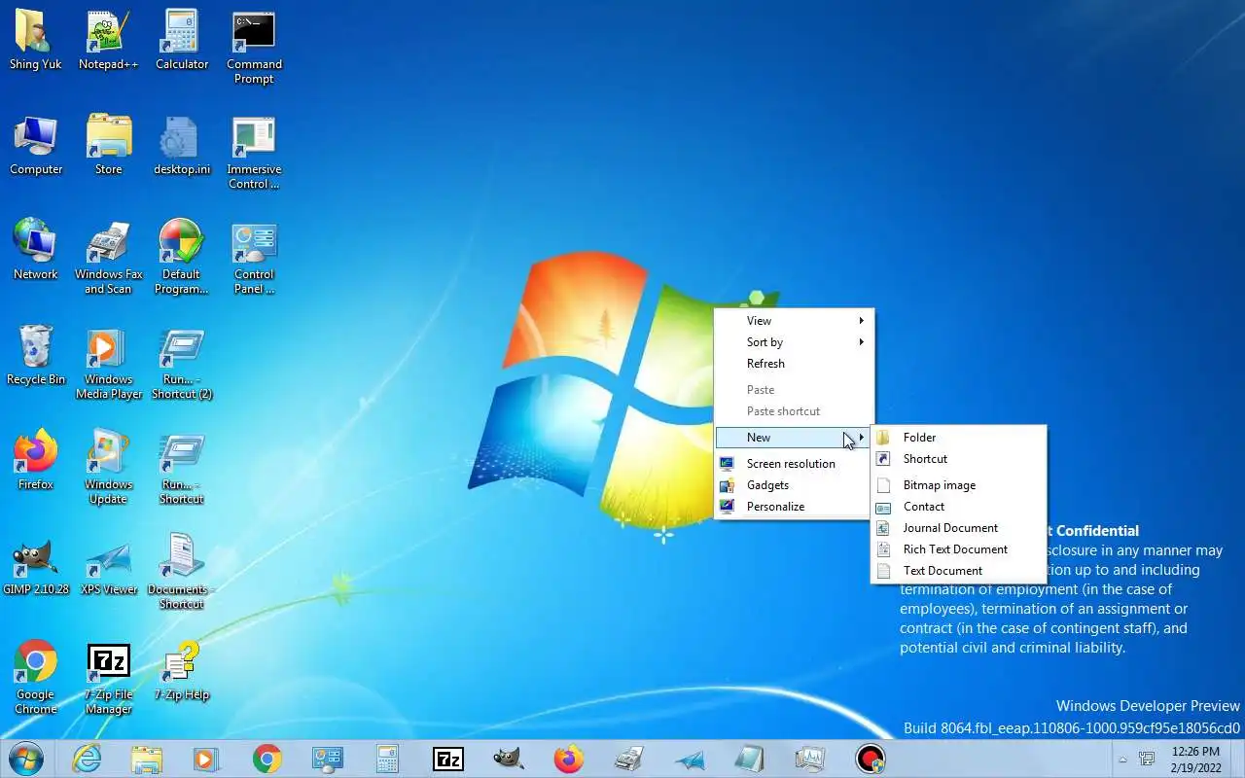
Task: Select the 7-Zip Help desktop icon
Action: pos(182,671)
